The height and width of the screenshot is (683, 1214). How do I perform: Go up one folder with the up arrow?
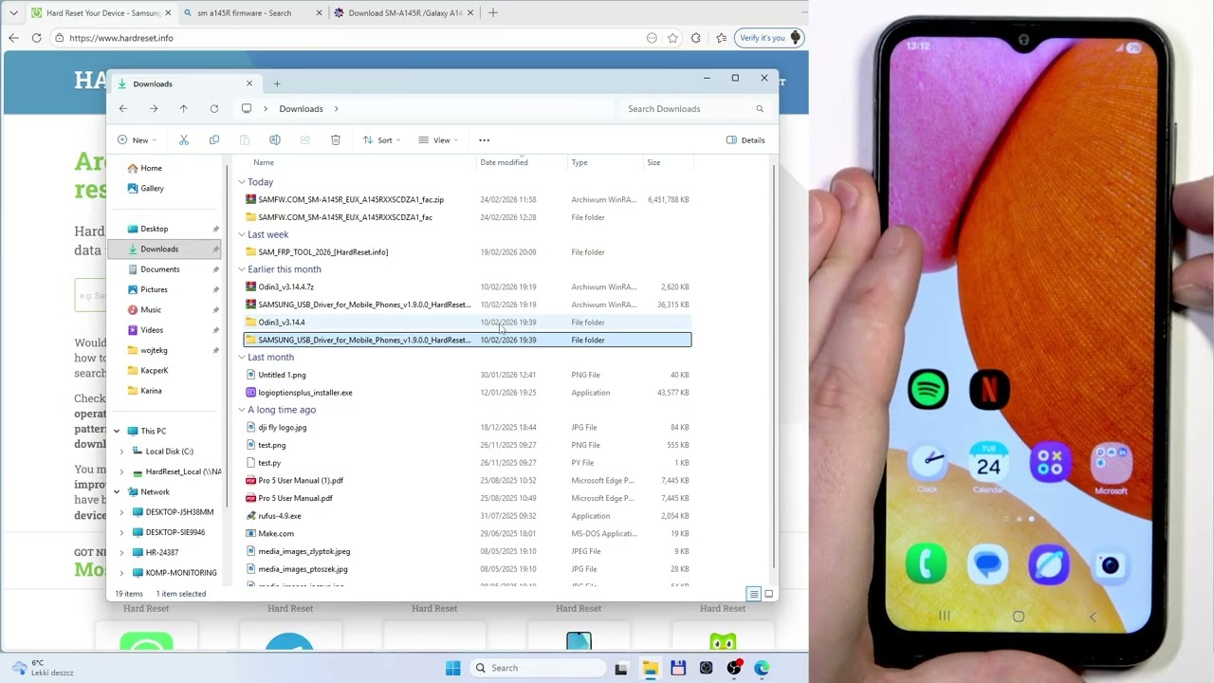184,109
